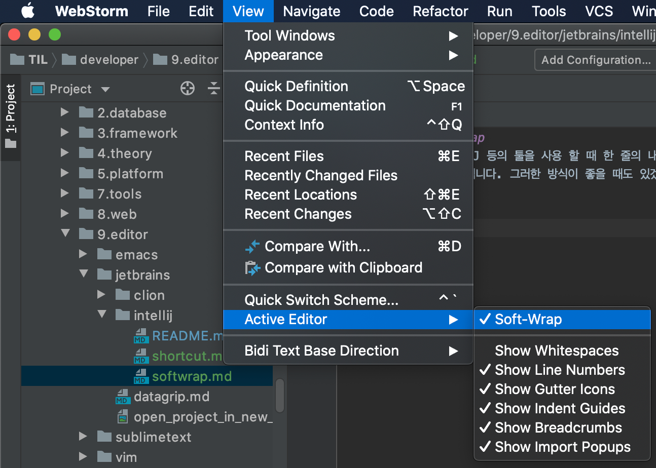656x468 pixels.
Task: Open the Apple menu
Action: click(27, 10)
